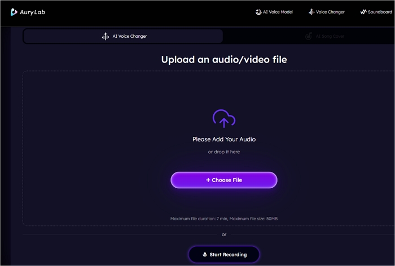This screenshot has width=395, height=266.
Task: Click the AI Voice Model nav icon
Action: 258,12
